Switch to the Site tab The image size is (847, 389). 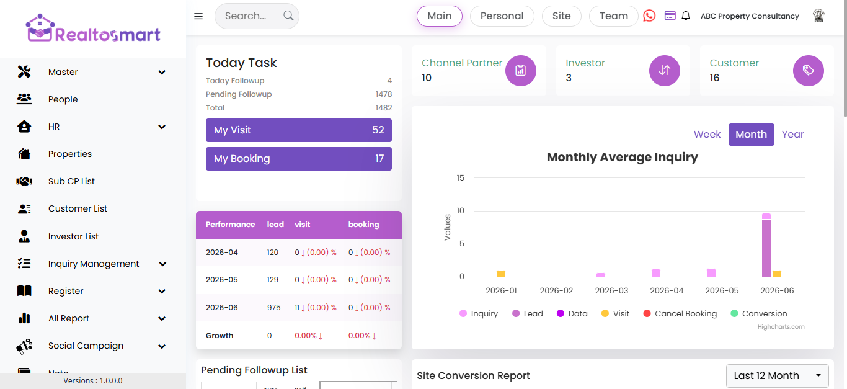point(562,16)
